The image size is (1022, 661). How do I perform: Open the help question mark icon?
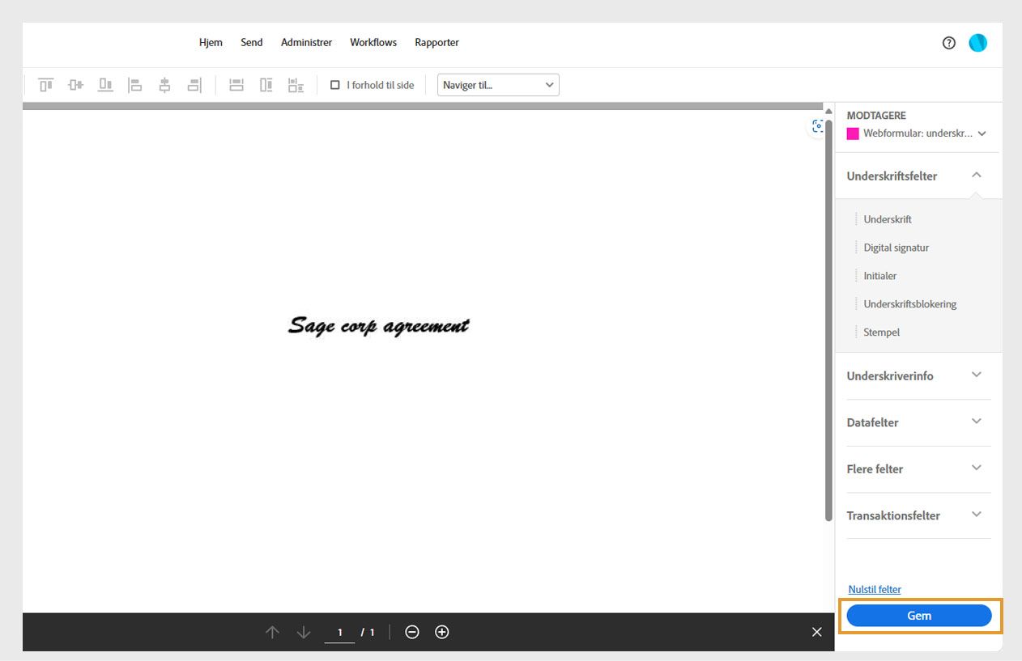click(949, 43)
